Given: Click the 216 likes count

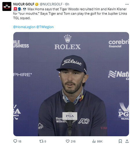Looking at the screenshot, I should pos(73,141).
